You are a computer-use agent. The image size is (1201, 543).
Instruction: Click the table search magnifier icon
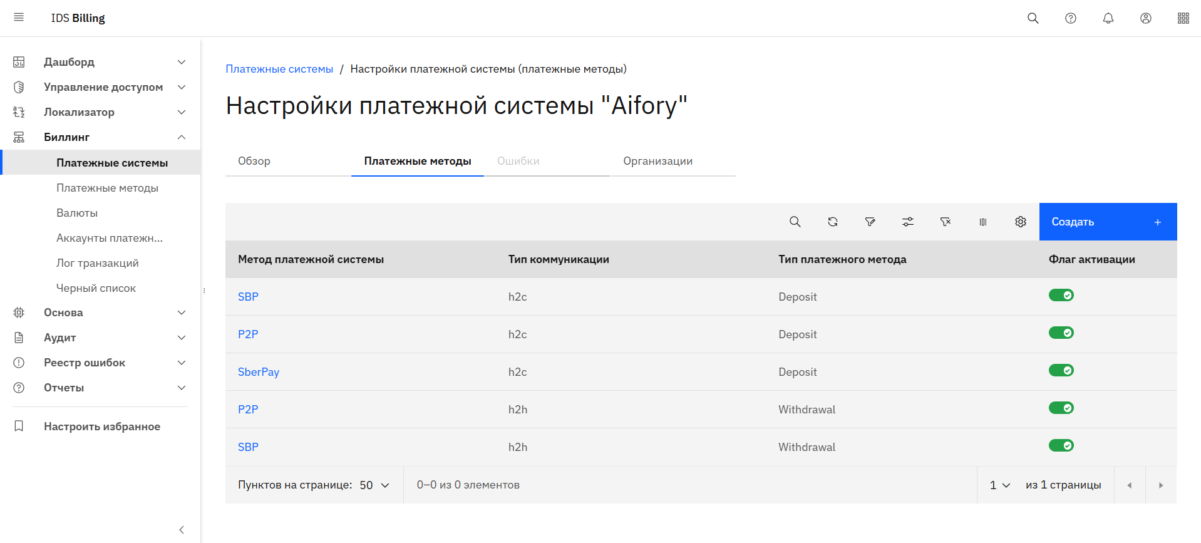(795, 222)
